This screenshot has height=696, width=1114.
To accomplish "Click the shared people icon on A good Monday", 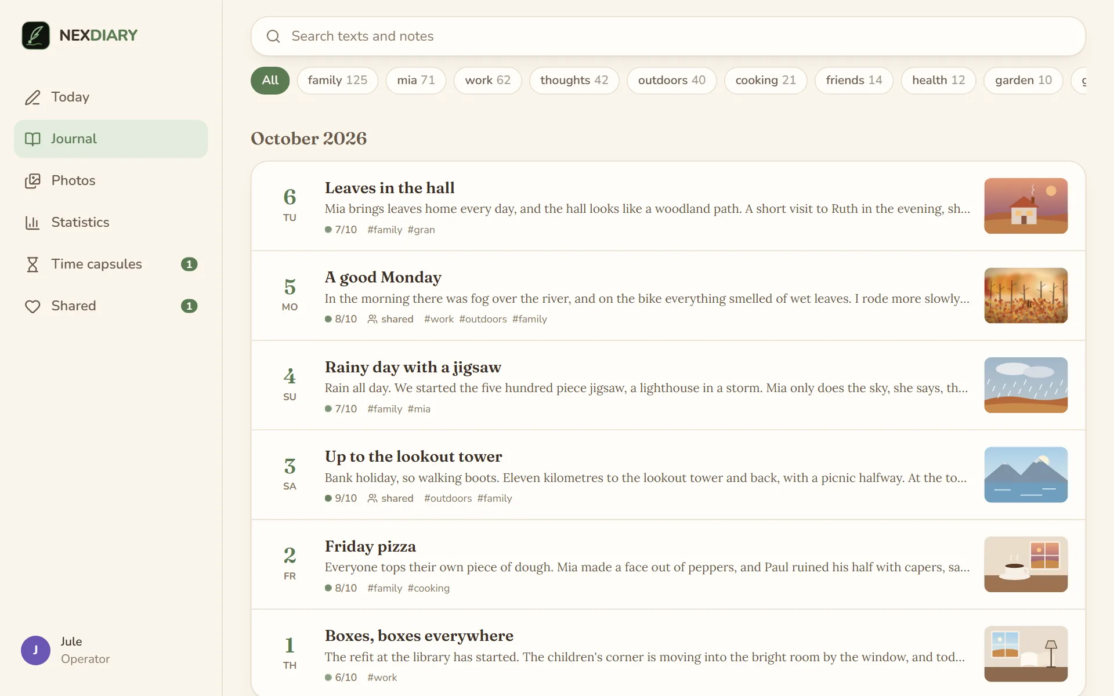I will (x=372, y=319).
